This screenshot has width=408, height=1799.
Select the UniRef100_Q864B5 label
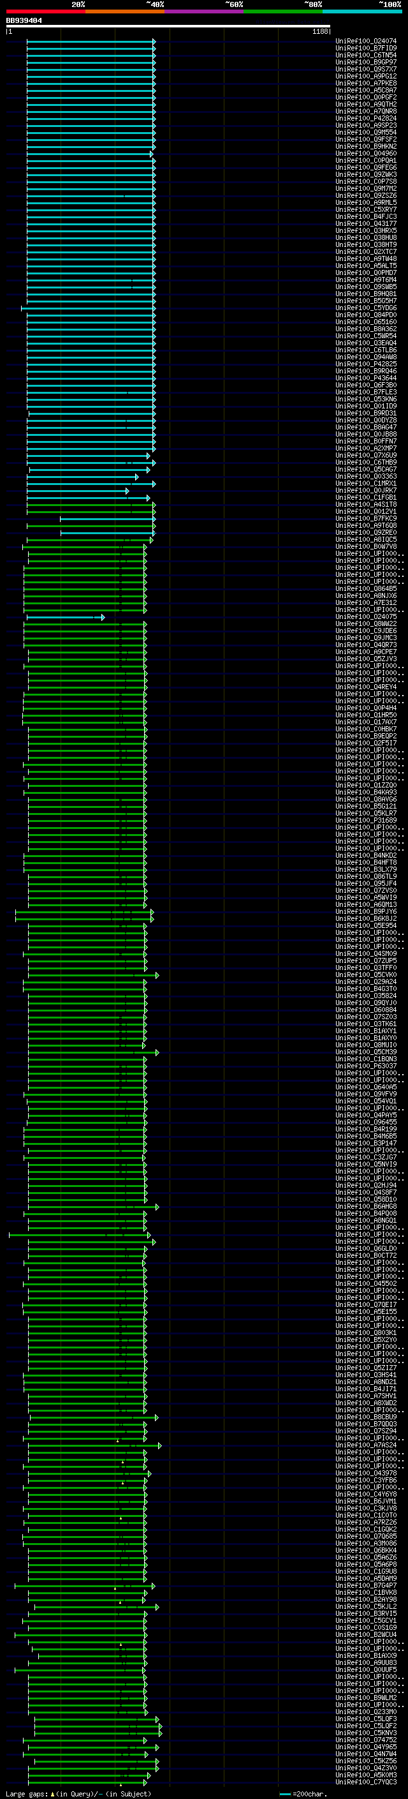tap(366, 589)
